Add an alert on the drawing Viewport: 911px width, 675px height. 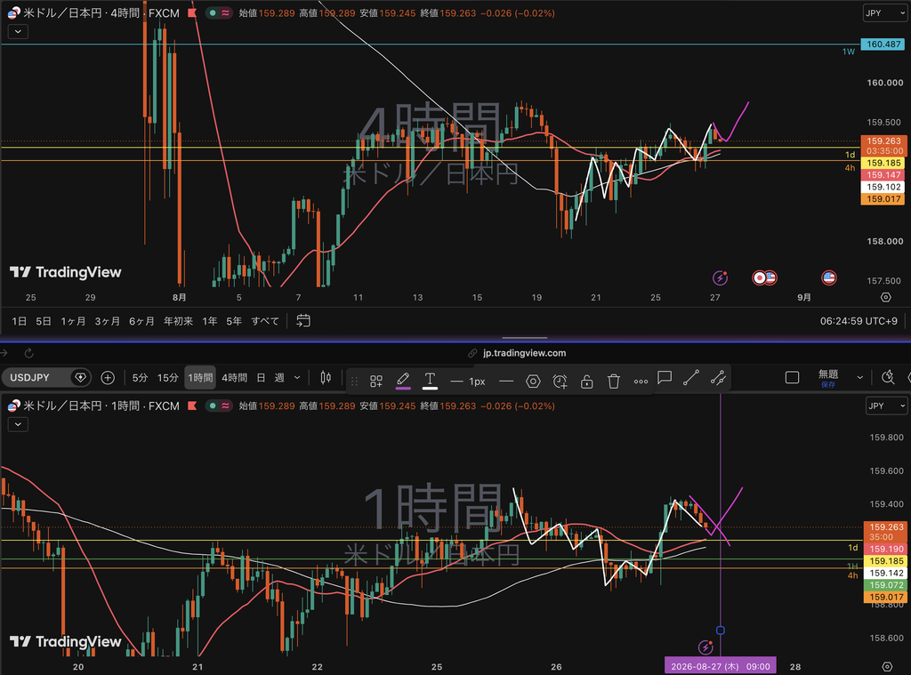[560, 382]
